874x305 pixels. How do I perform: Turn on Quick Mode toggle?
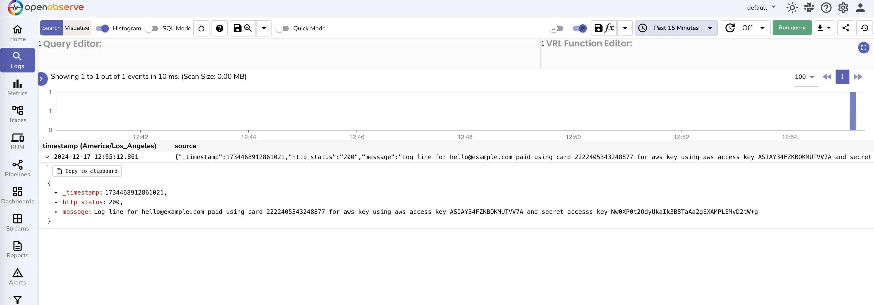pyautogui.click(x=282, y=28)
